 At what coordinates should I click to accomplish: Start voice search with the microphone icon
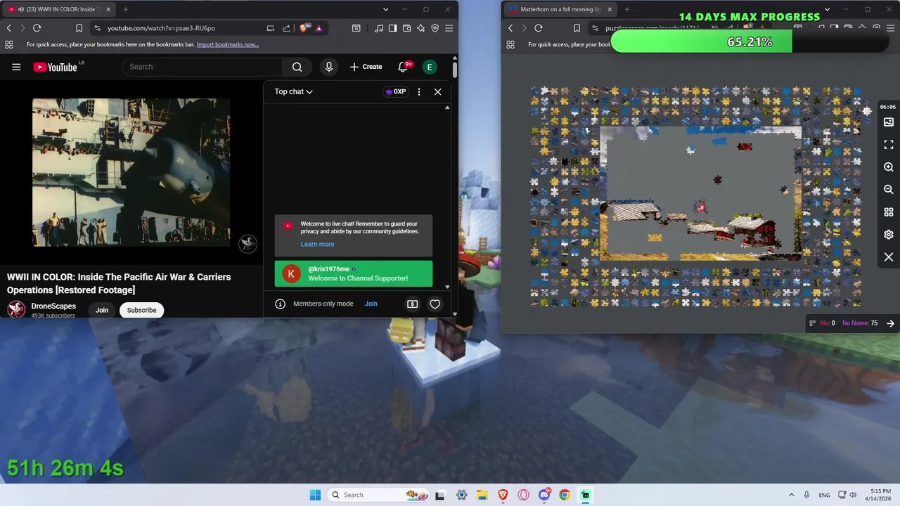(x=328, y=67)
